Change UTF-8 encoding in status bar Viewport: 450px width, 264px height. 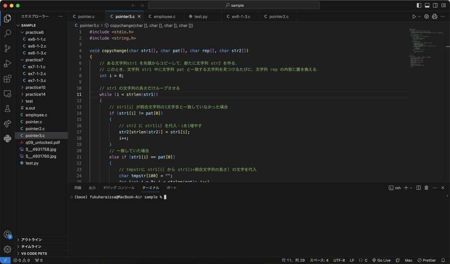(339, 260)
